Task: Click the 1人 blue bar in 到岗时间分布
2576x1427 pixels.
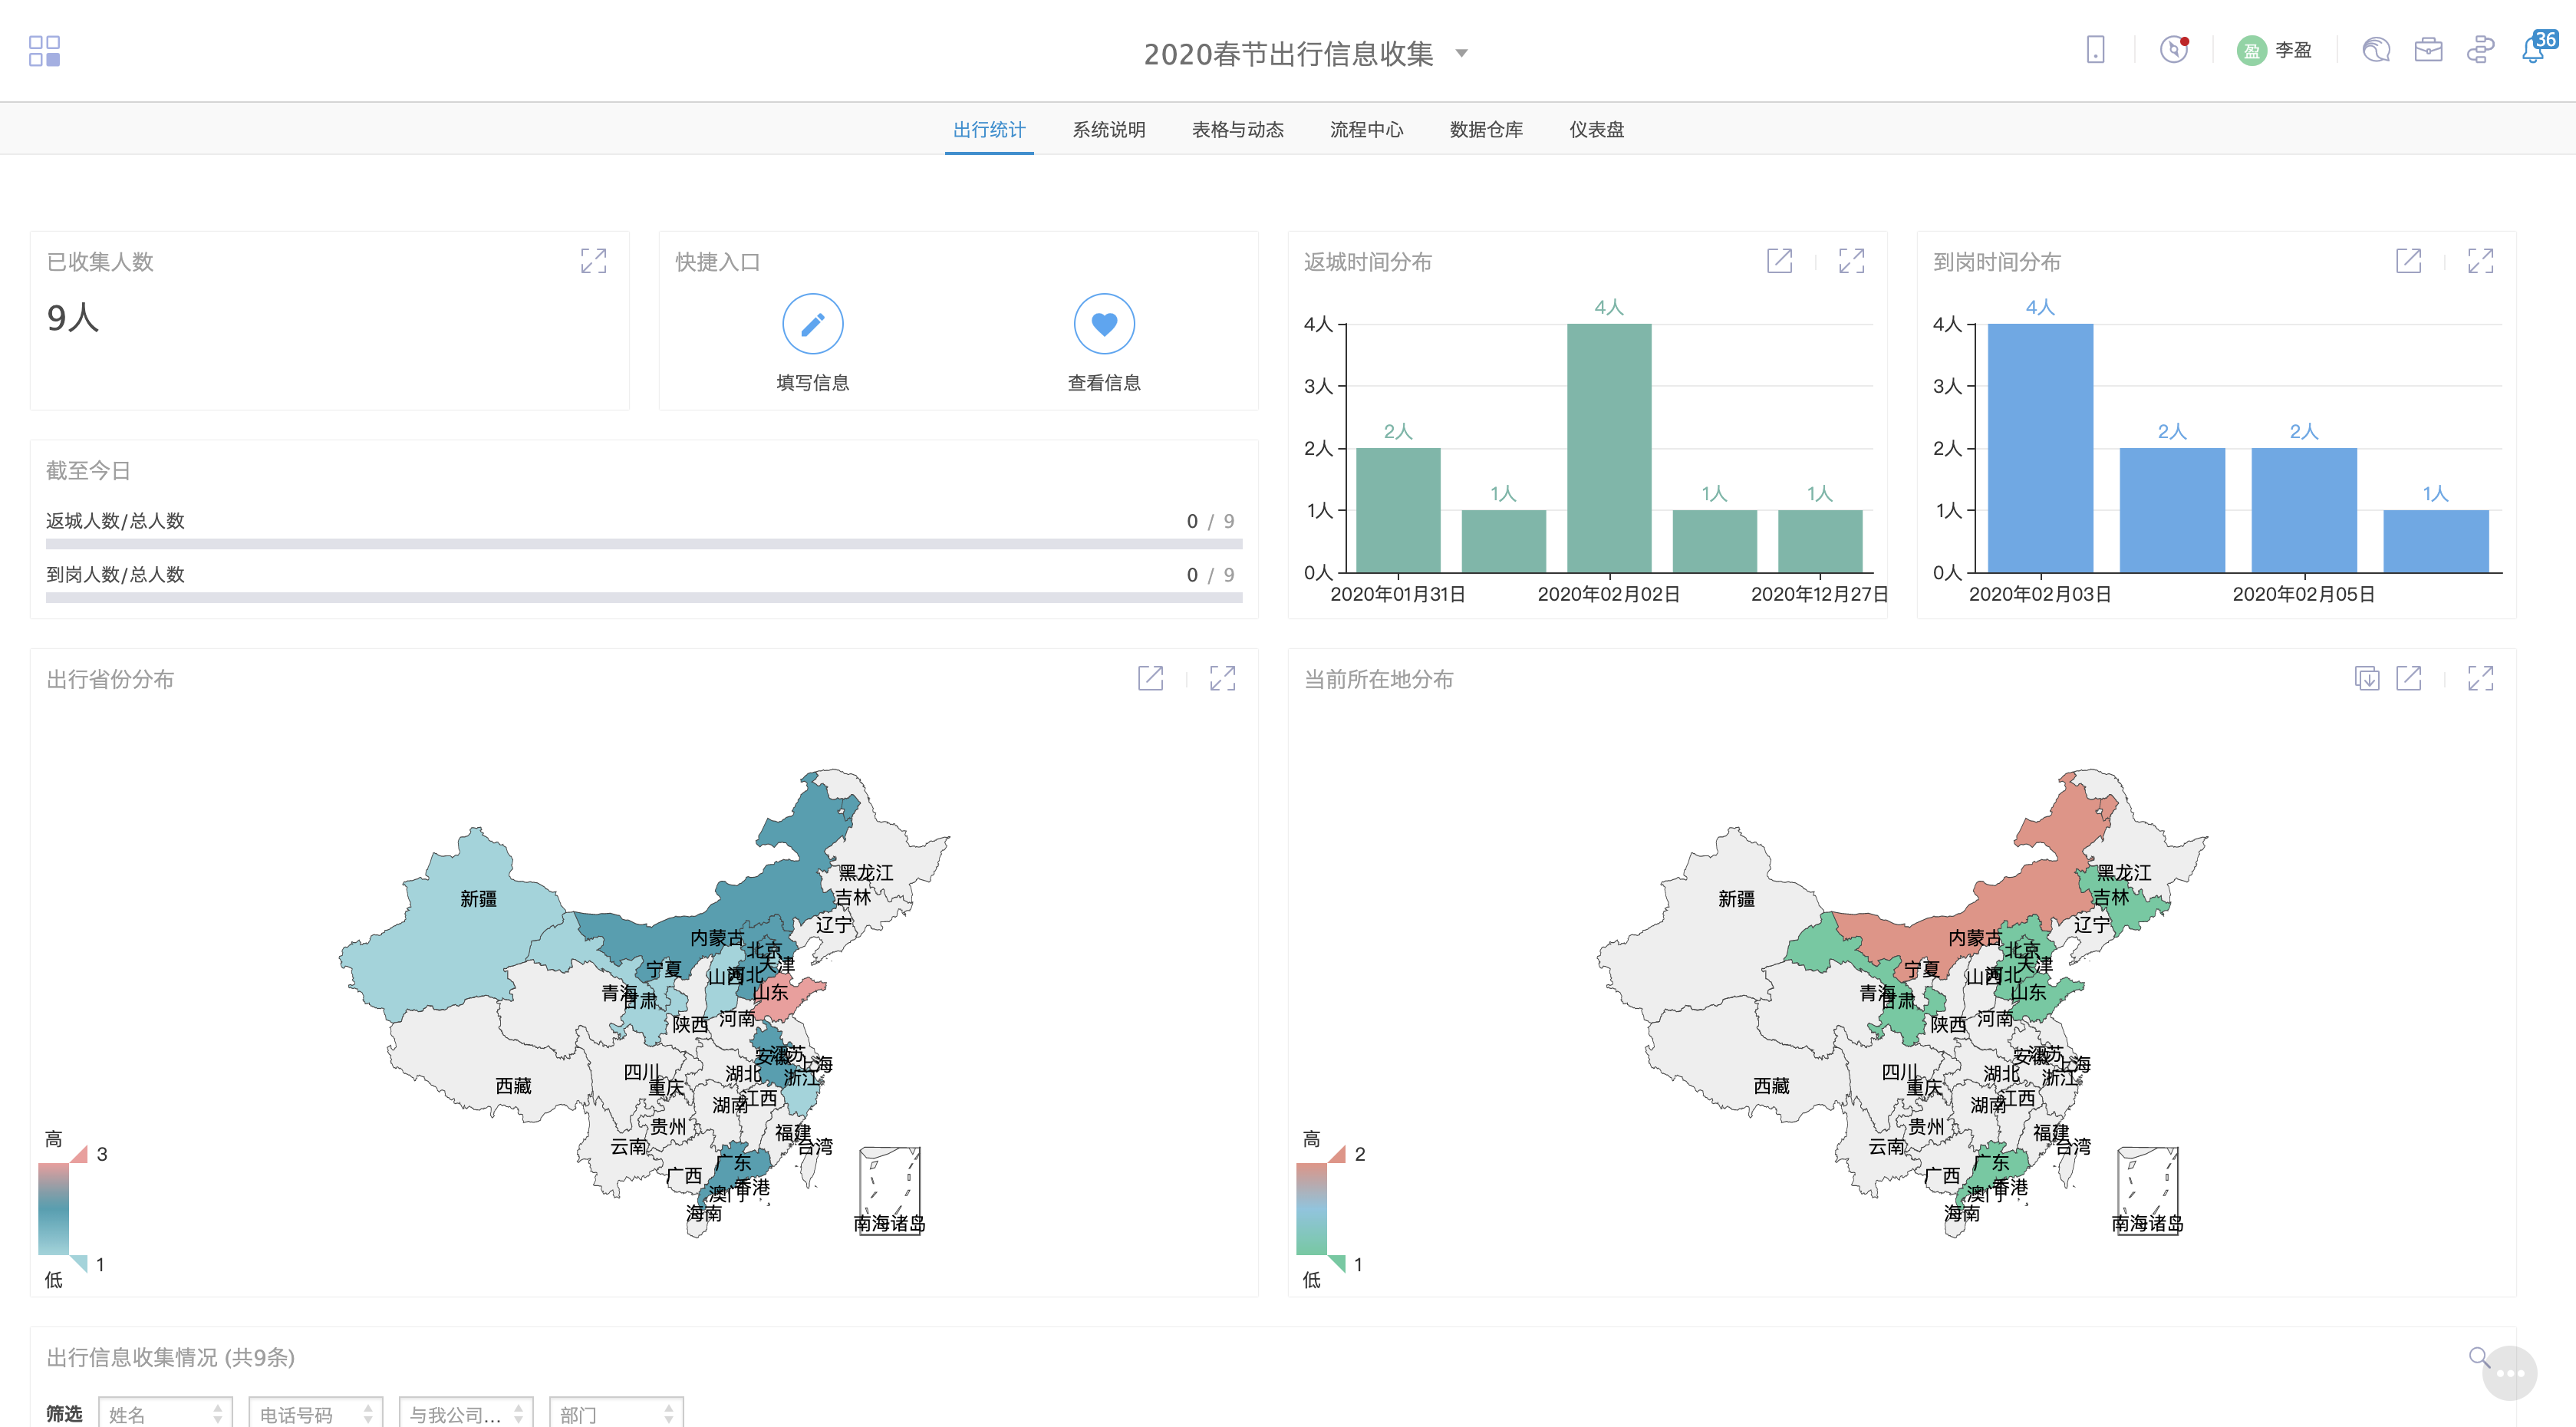Action: [2435, 541]
